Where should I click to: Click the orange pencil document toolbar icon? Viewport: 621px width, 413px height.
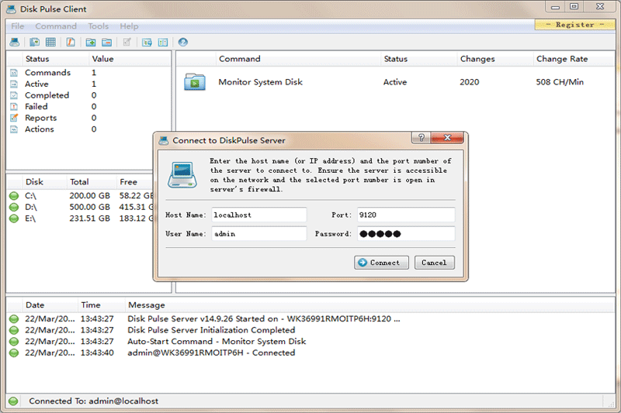pos(71,42)
